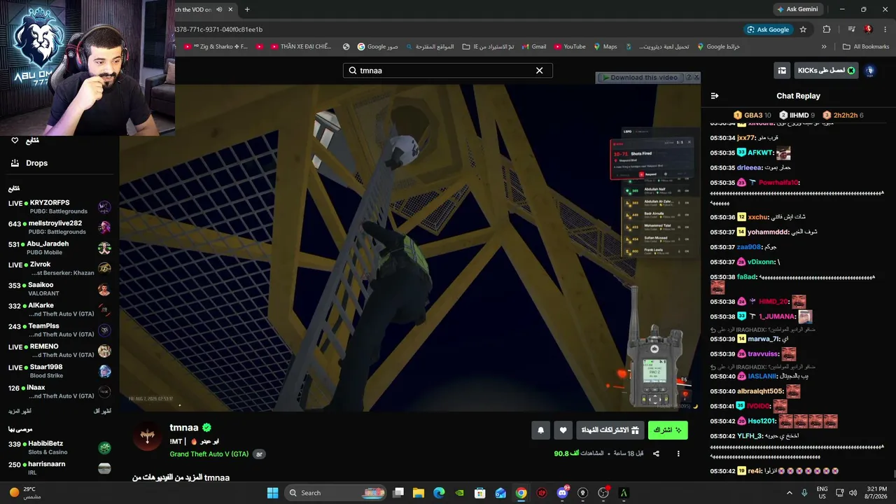
Task: Open the KRYZORFPS live channel
Action: coord(59,206)
